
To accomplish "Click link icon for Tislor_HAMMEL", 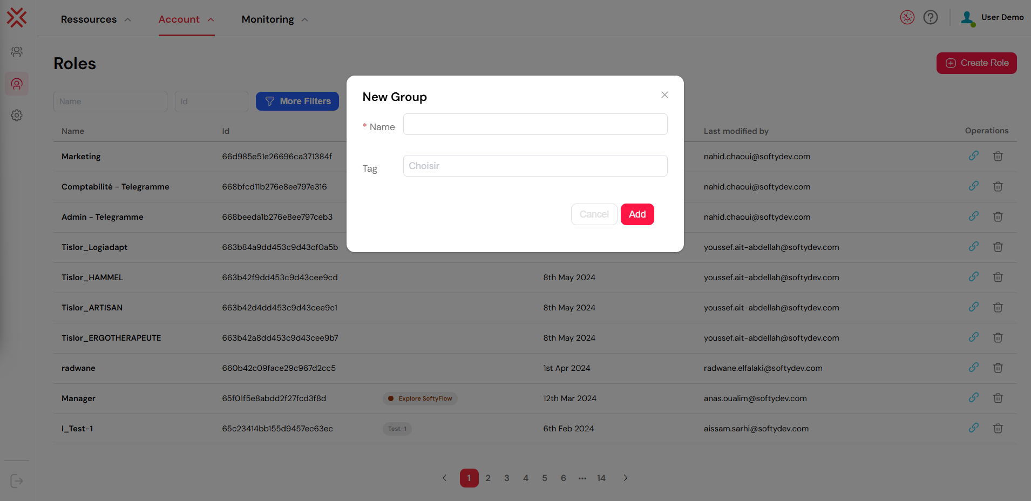I will click(x=974, y=277).
